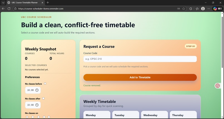The height and width of the screenshot is (119, 224).
Task: Check the third No classes on day box
Action: pyautogui.click(x=38, y=117)
